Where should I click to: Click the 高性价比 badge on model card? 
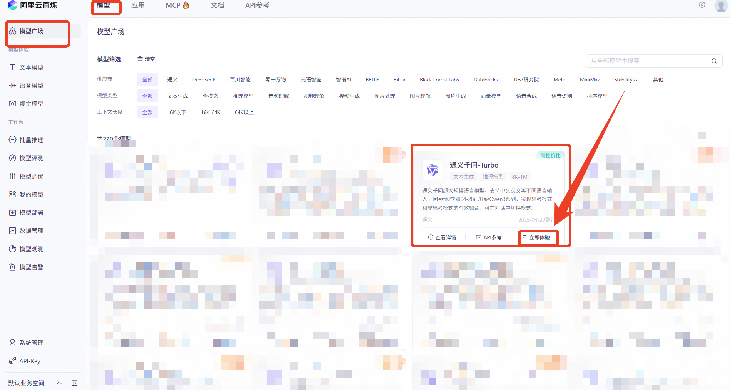tap(550, 156)
